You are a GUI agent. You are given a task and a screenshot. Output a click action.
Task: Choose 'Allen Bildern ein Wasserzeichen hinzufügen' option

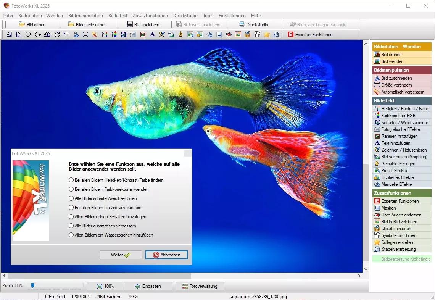coord(111,235)
